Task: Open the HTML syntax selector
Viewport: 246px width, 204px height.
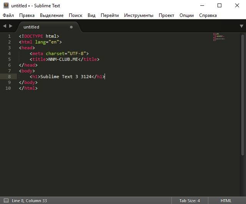Action: (226, 201)
